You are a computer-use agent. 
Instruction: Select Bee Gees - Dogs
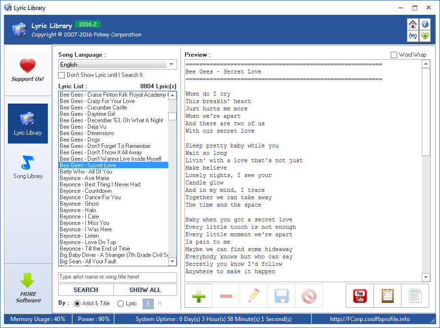(113, 140)
